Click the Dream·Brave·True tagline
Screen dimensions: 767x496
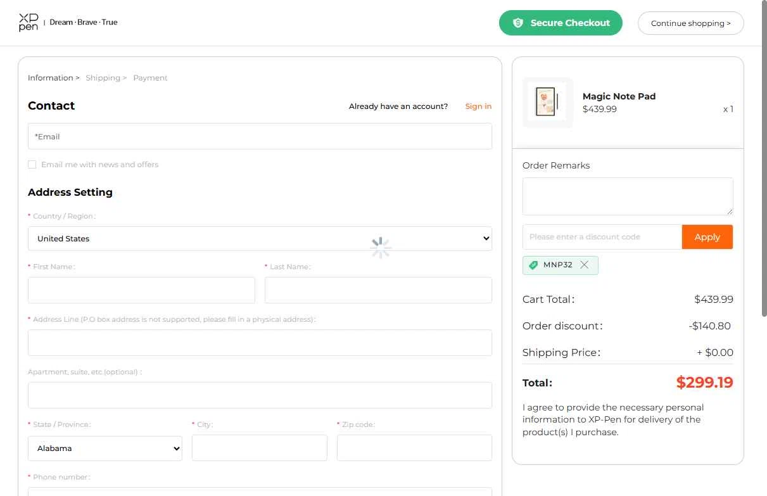coord(84,22)
